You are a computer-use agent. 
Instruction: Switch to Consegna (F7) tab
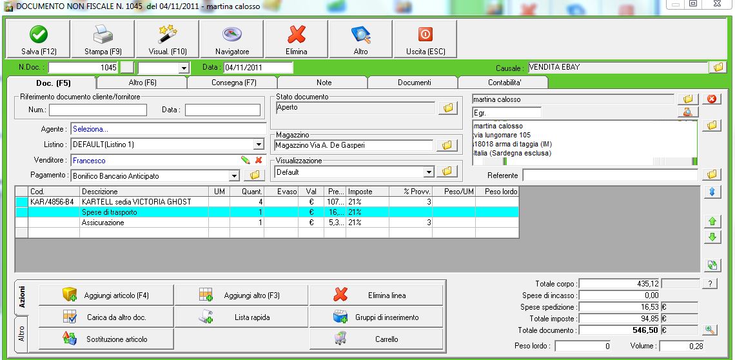point(233,83)
